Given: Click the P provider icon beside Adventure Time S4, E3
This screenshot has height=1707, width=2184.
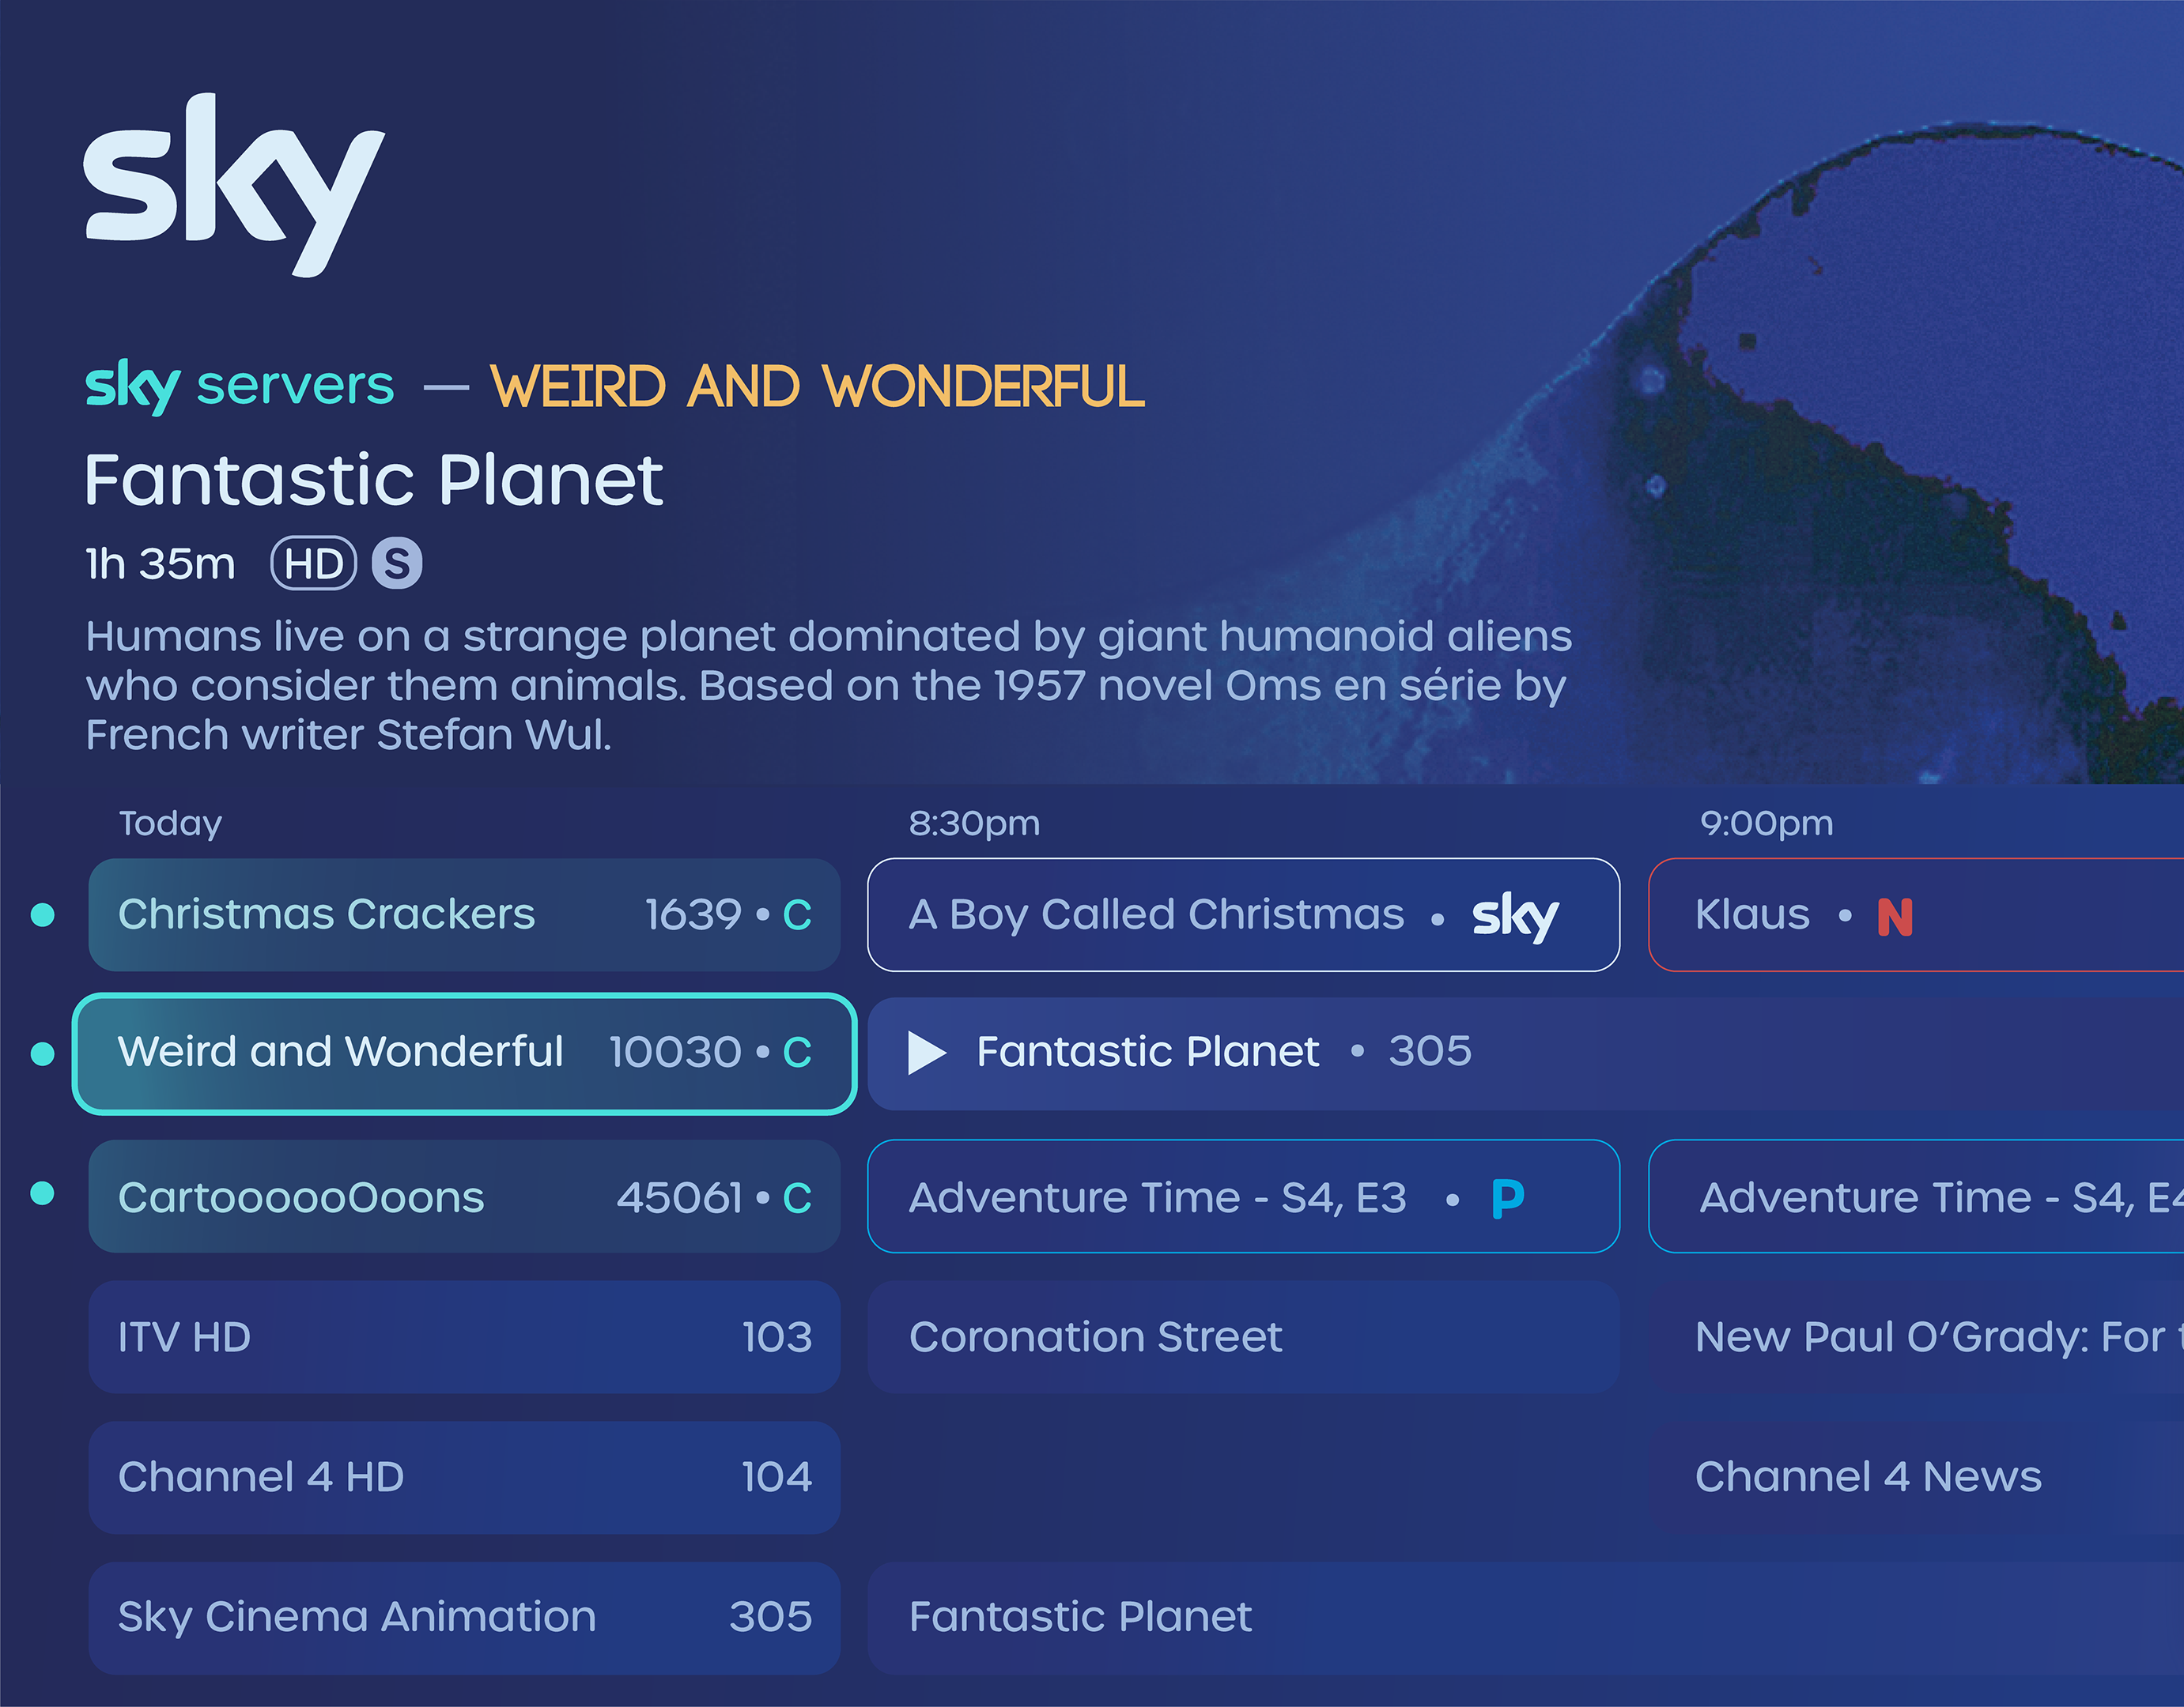Looking at the screenshot, I should point(1507,1197).
